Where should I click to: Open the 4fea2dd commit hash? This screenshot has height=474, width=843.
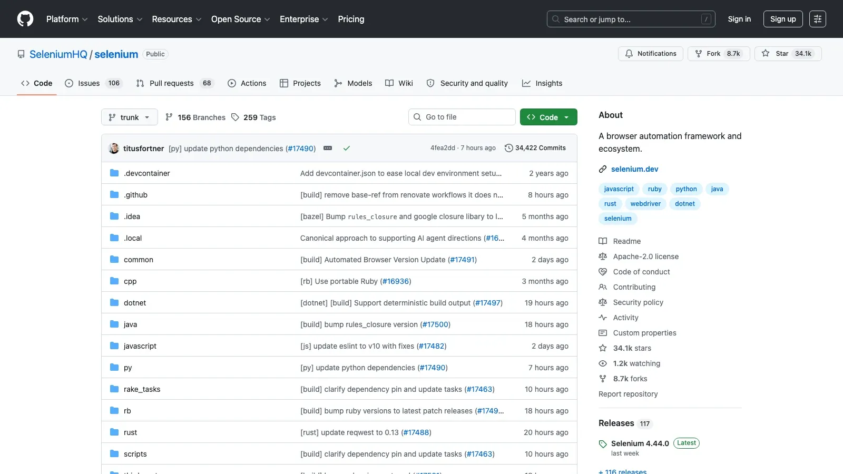(x=443, y=148)
